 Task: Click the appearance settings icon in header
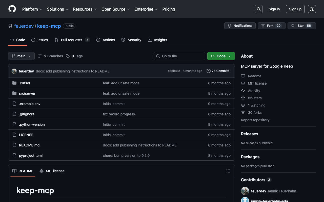(312, 9)
